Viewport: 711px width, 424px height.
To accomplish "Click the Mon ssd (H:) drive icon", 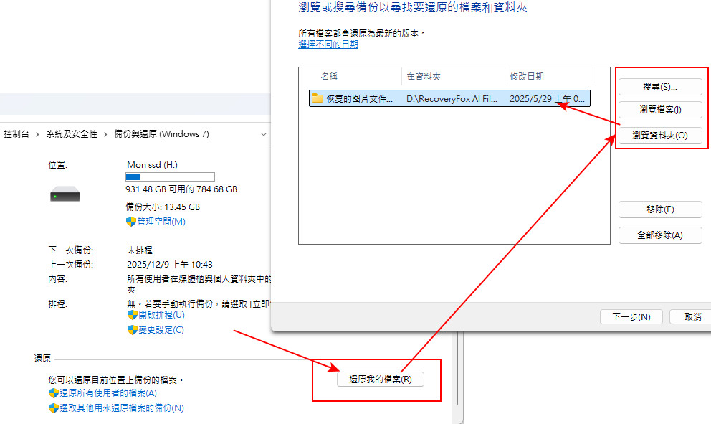I will [x=65, y=194].
